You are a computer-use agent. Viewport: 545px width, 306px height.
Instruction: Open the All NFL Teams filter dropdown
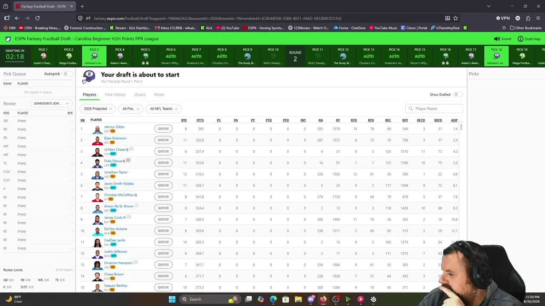pos(163,109)
